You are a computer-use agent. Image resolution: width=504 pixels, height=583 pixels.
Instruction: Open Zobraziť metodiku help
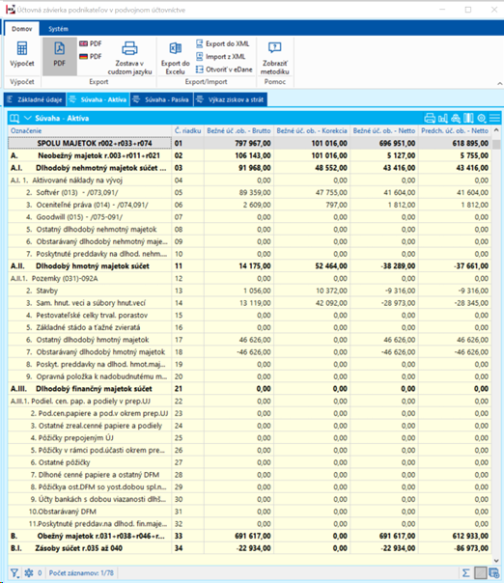tap(275, 57)
